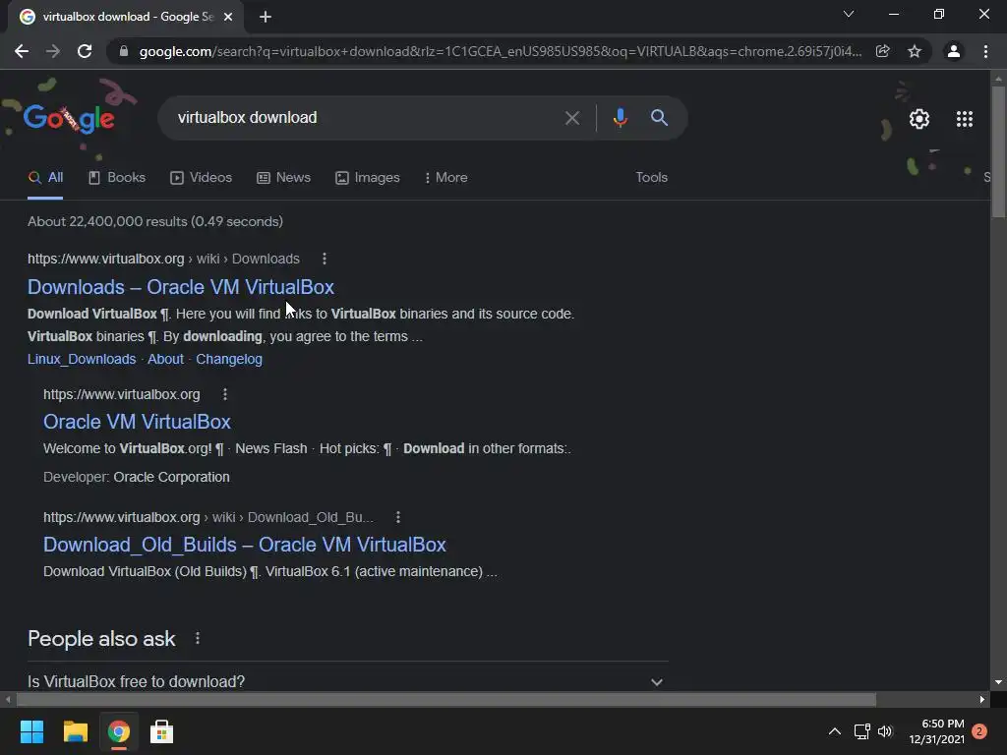
Task: Open the Google apps grid
Action: pyautogui.click(x=965, y=119)
